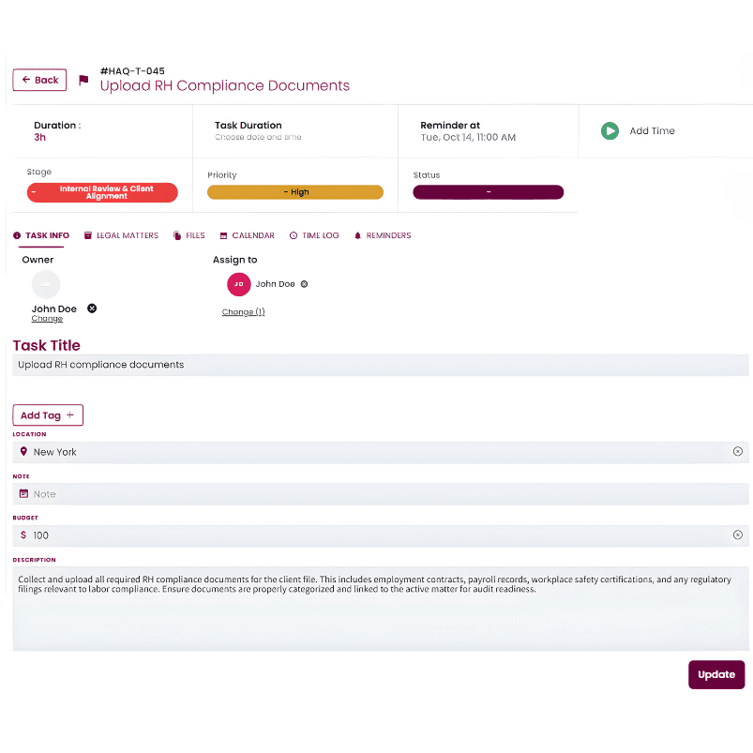This screenshot has width=753, height=753.
Task: Open the Status dropdown bar
Action: [488, 192]
